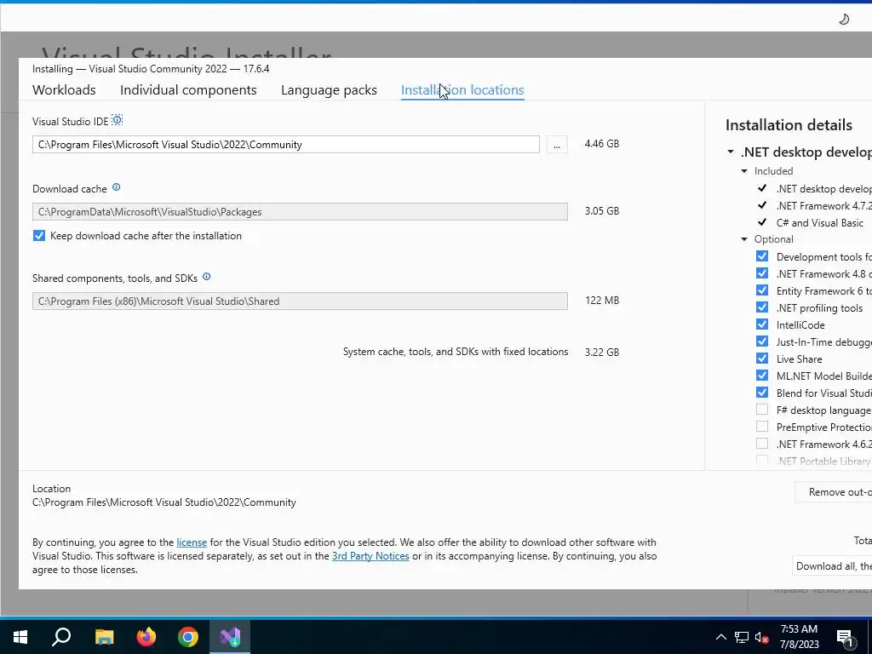Image resolution: width=872 pixels, height=654 pixels.
Task: Click System cache, tools, and SDKs label
Action: point(456,352)
